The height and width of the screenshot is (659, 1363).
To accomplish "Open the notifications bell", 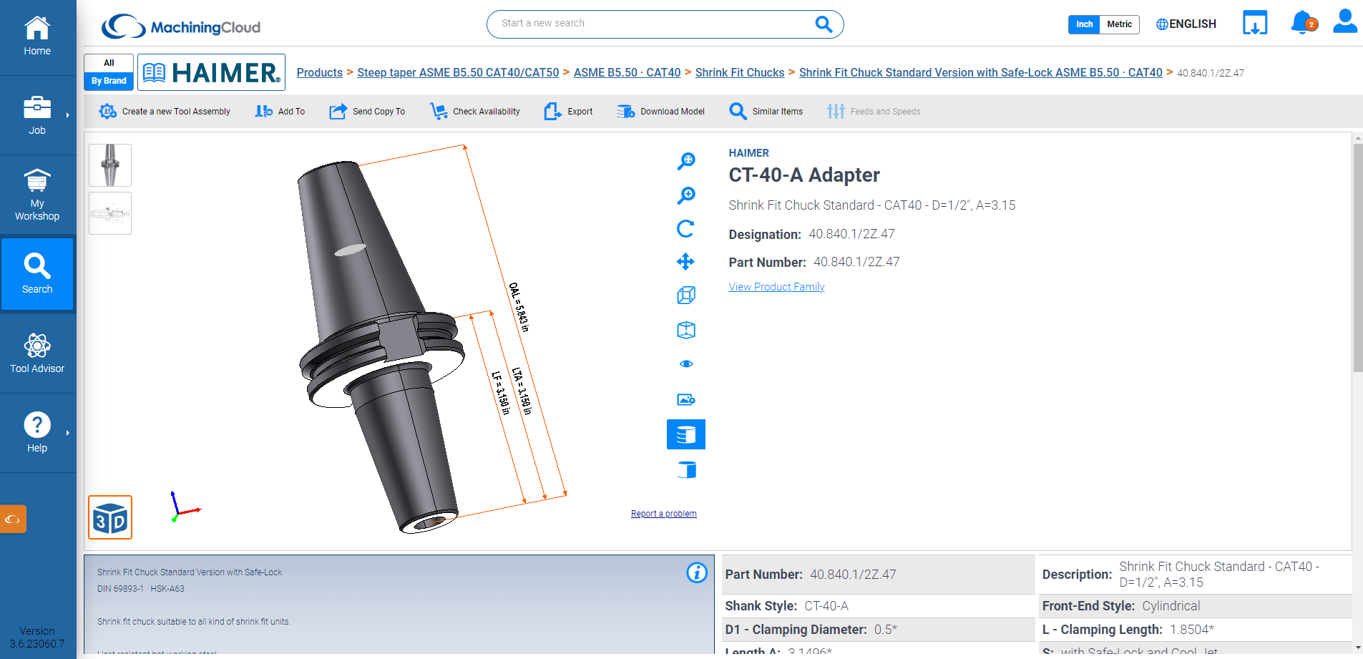I will point(1304,22).
